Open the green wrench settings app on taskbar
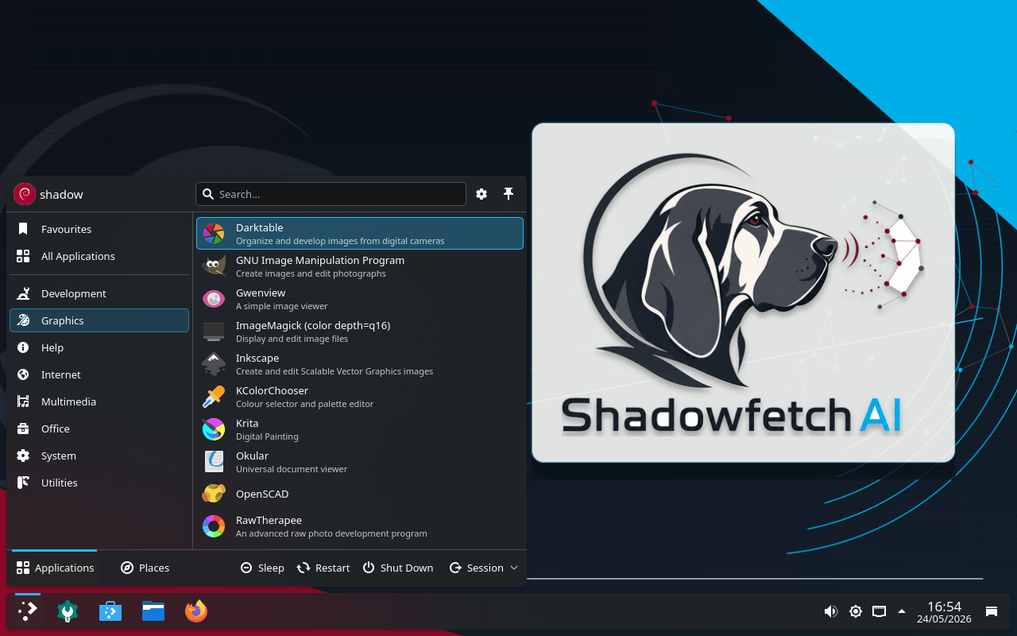 (68, 611)
